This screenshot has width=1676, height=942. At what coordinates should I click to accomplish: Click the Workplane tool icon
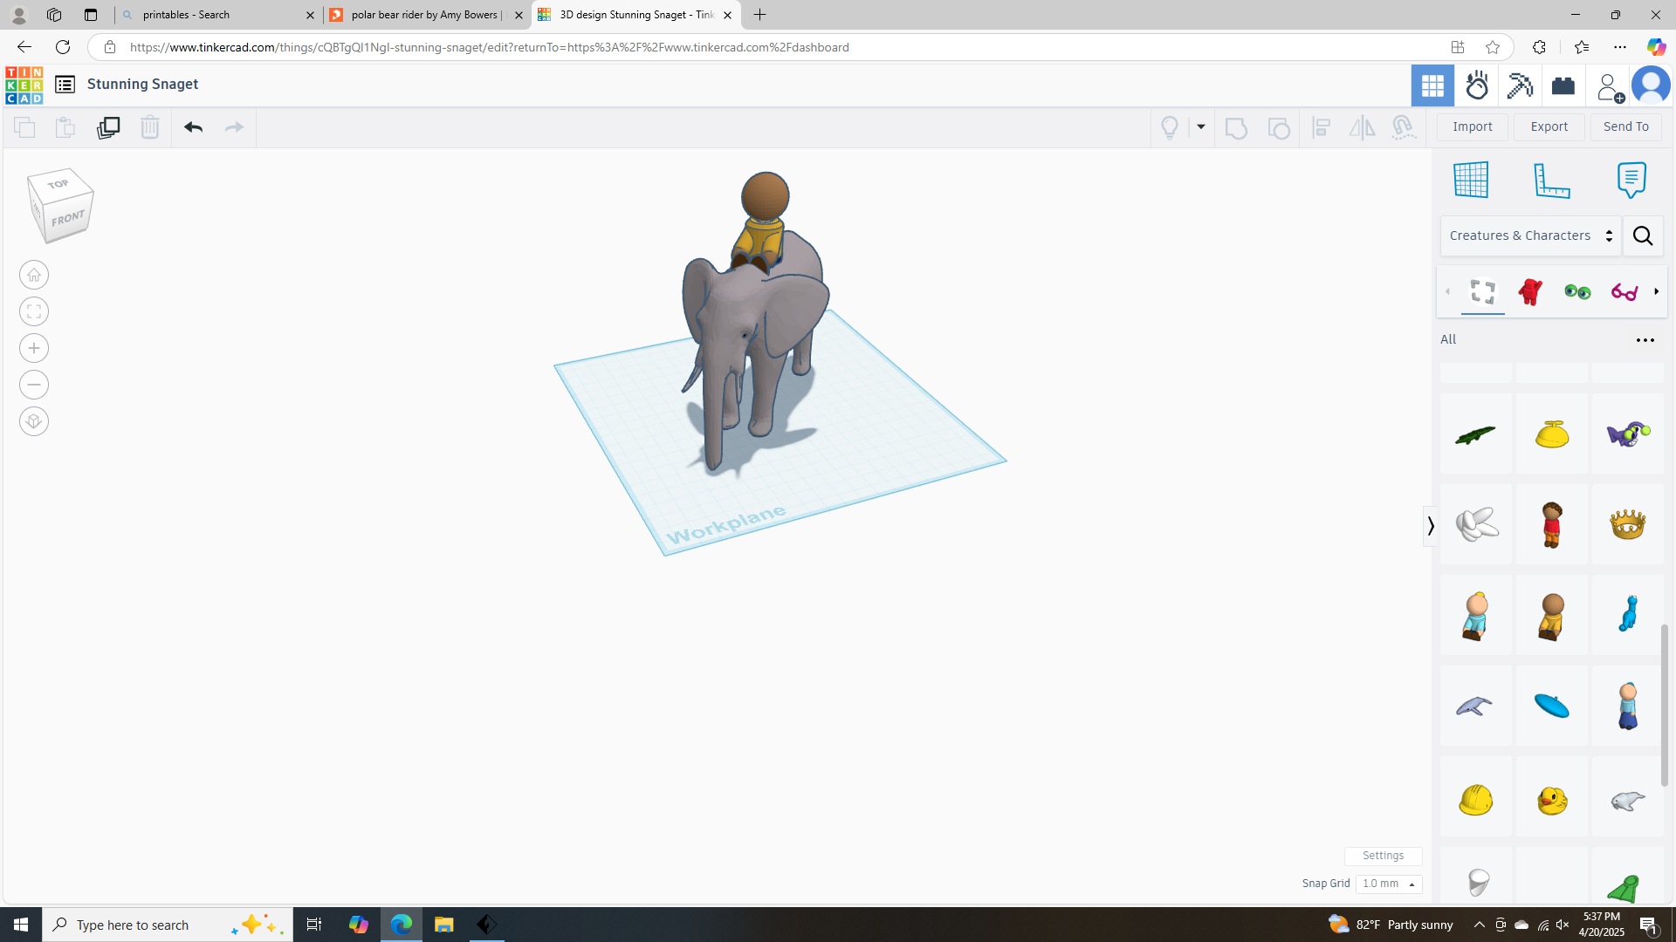tap(1471, 180)
